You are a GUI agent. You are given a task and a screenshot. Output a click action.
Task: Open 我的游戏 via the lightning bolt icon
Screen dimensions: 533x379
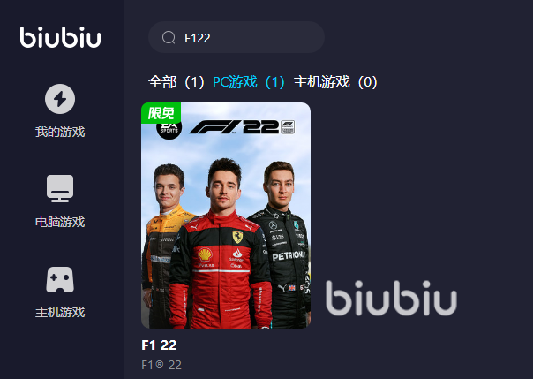click(x=60, y=99)
